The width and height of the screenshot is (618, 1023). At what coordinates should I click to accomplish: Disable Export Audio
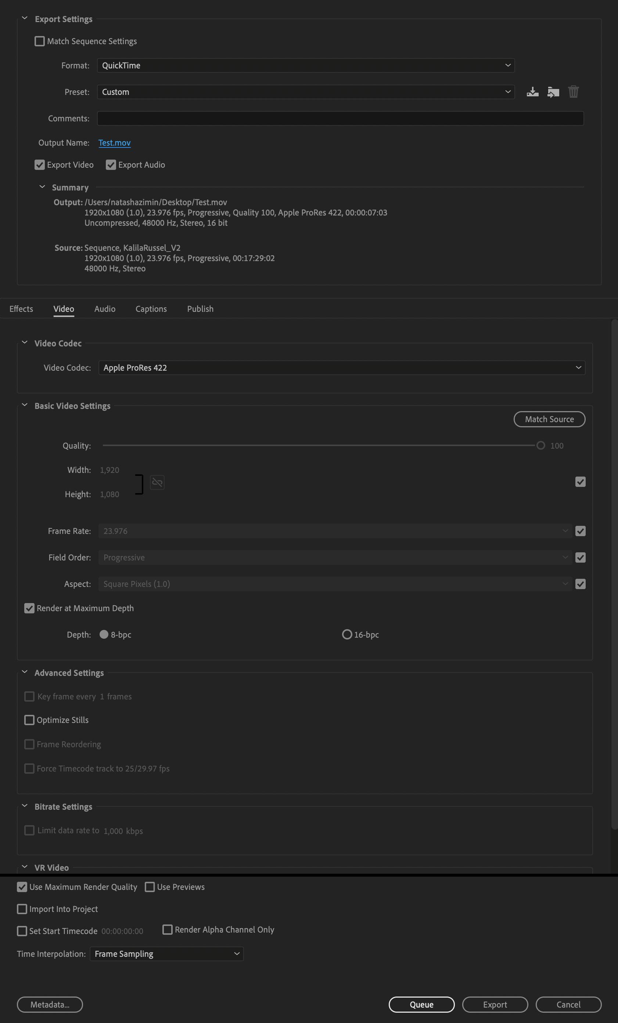coord(110,165)
